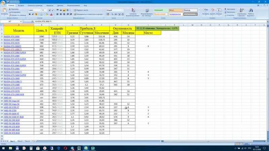Click the Opera browser taskbar icon
269x151 pixels.
tap(65, 148)
